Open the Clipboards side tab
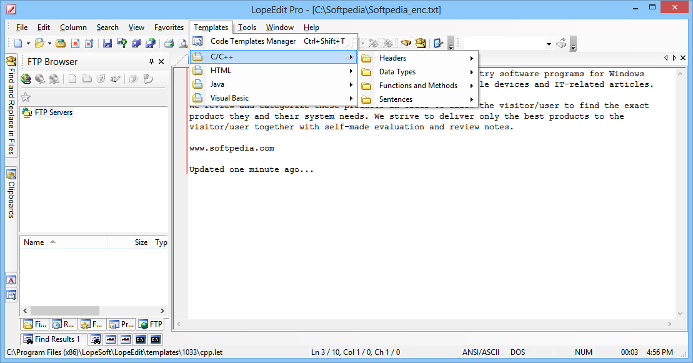Image resolution: width=693 pixels, height=363 pixels. tap(11, 194)
